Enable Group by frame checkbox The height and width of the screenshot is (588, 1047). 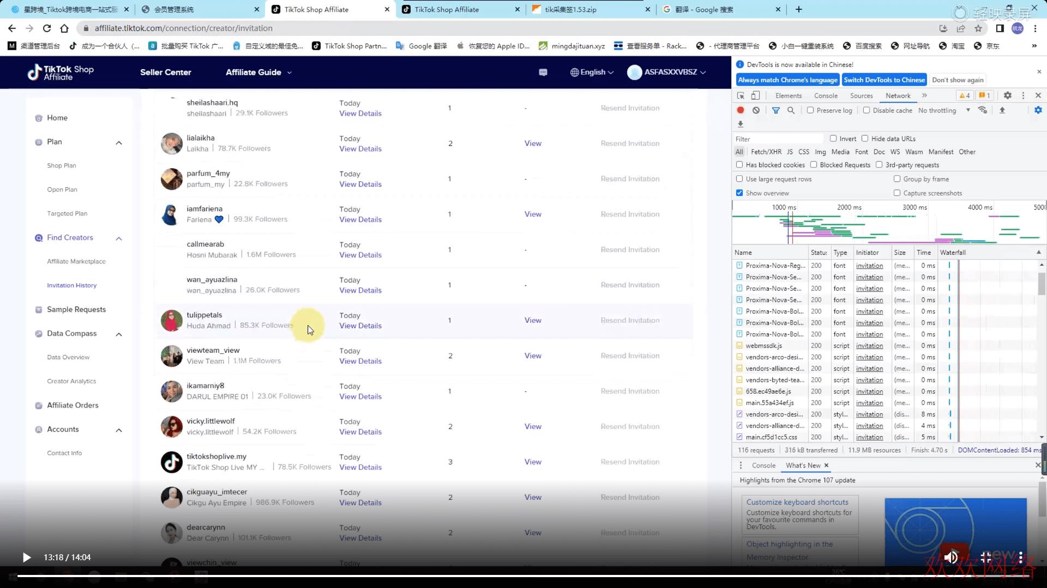(897, 179)
